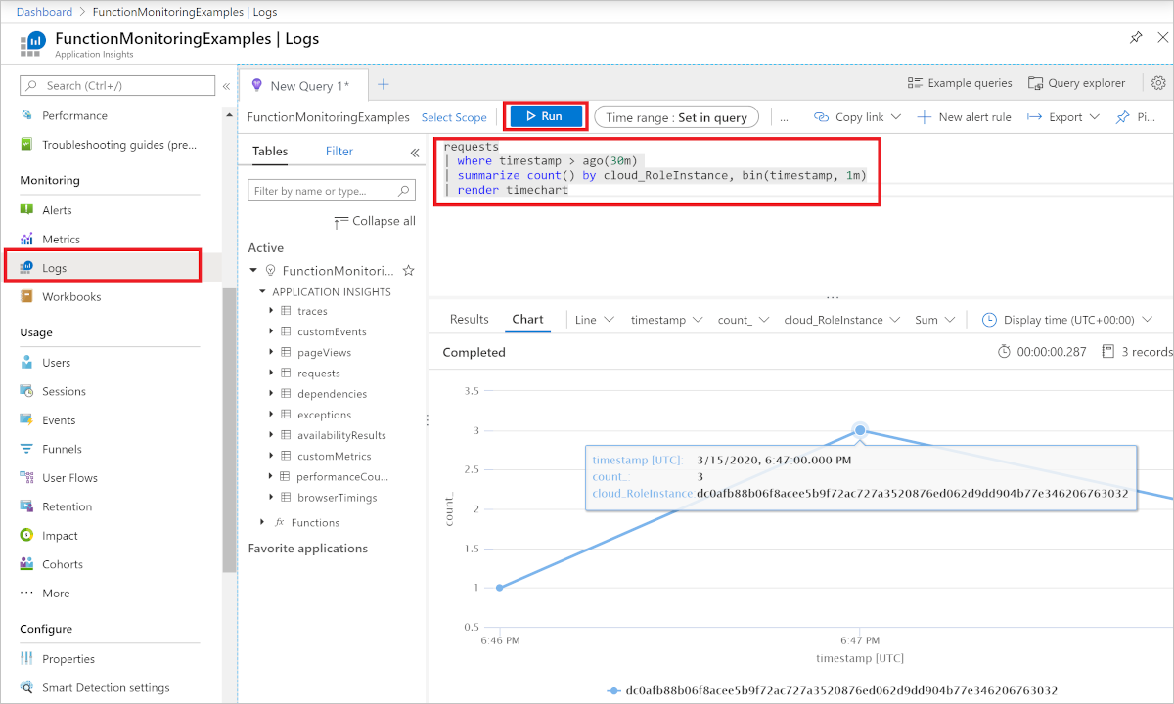
Task: Run the Kusto query
Action: tap(544, 115)
